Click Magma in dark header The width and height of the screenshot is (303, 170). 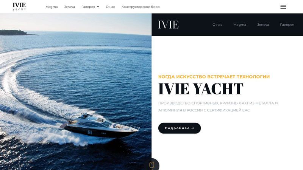[x=240, y=25]
